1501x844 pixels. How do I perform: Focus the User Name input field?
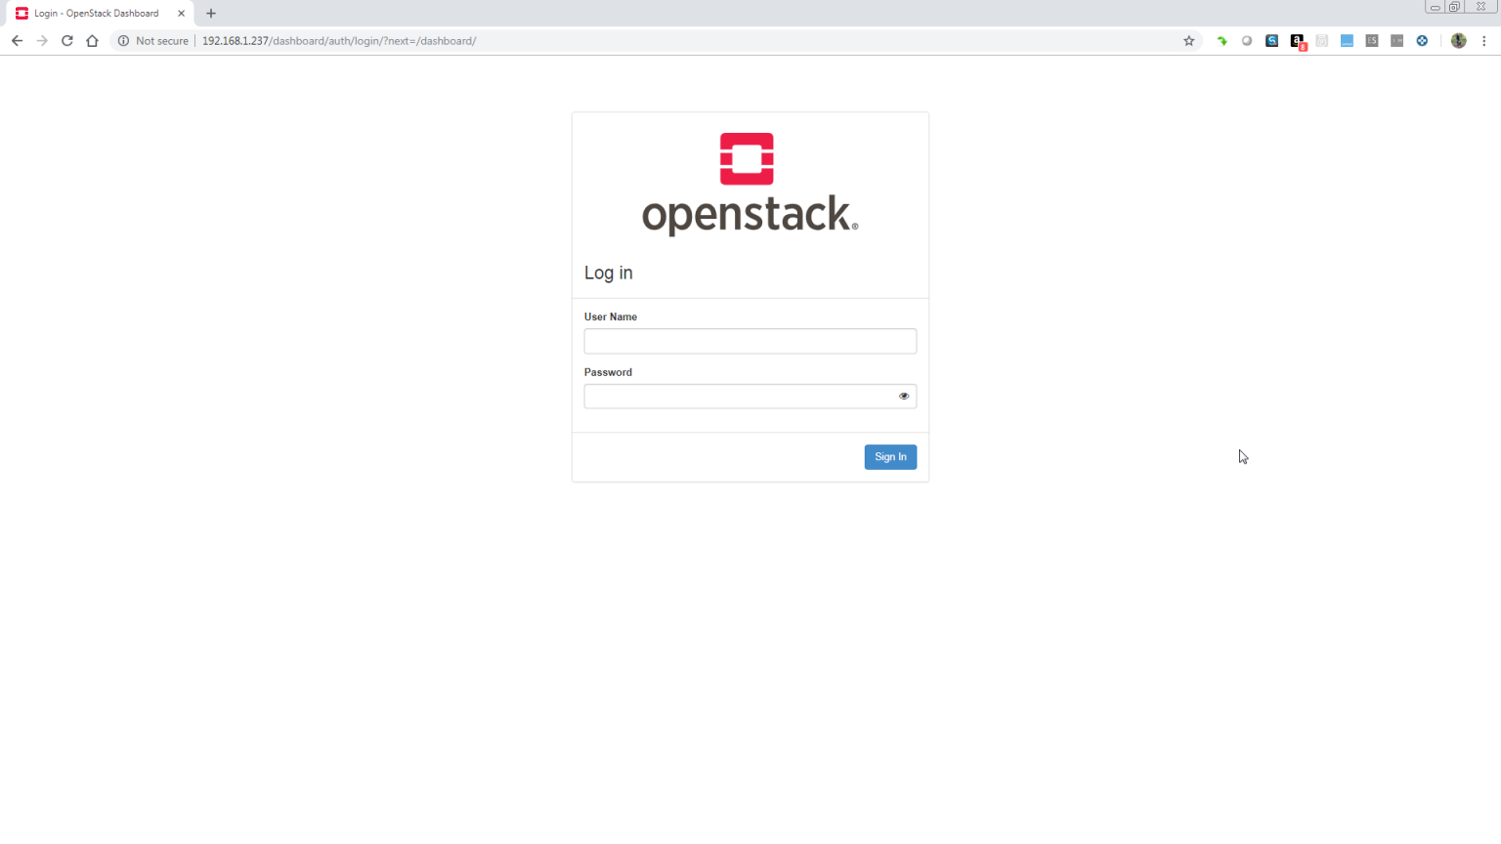750,341
